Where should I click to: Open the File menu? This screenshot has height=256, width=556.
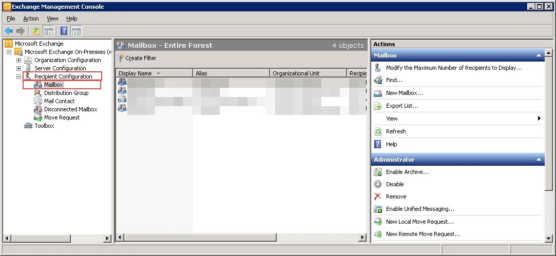pos(11,18)
